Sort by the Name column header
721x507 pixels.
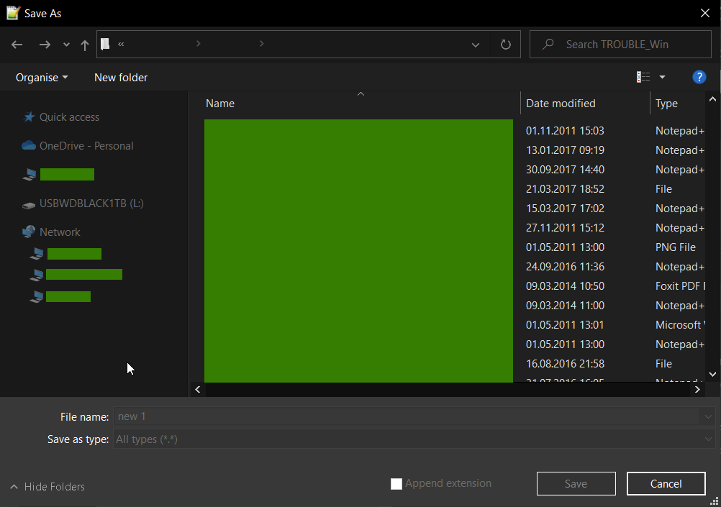(x=219, y=104)
